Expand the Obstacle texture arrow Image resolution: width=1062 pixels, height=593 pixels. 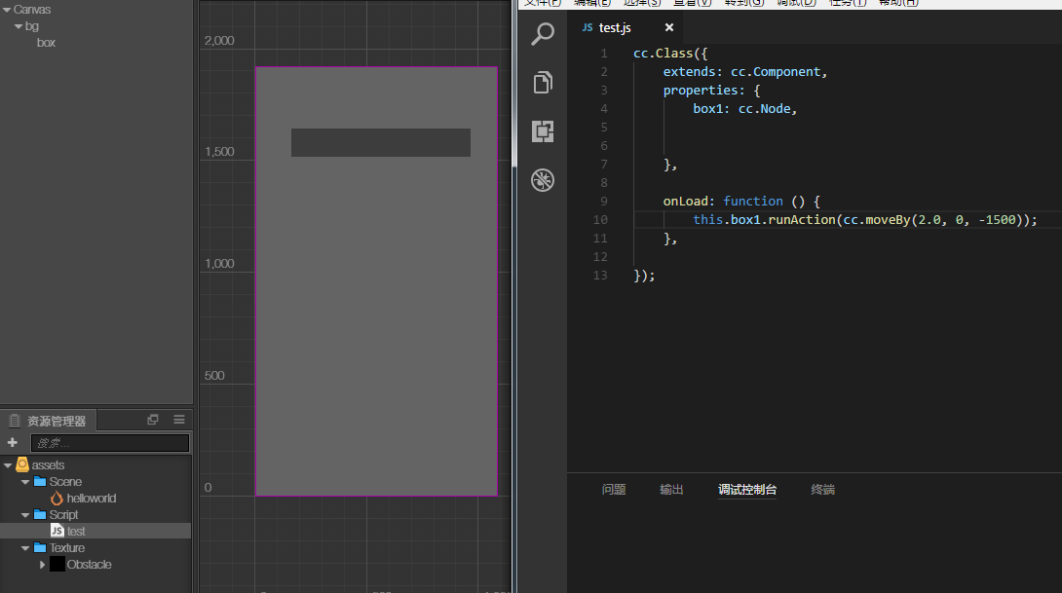click(42, 565)
